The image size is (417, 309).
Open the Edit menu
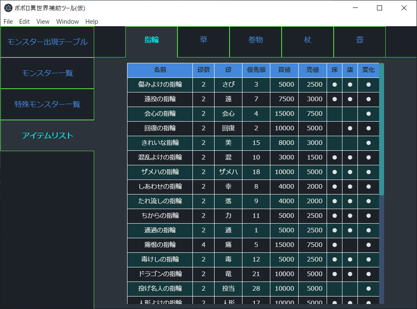click(x=24, y=22)
